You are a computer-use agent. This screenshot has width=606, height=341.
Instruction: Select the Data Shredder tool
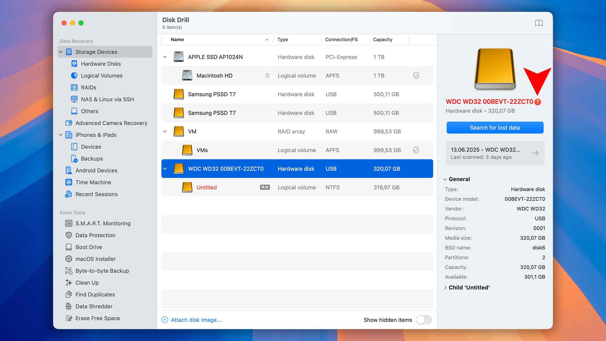94,306
